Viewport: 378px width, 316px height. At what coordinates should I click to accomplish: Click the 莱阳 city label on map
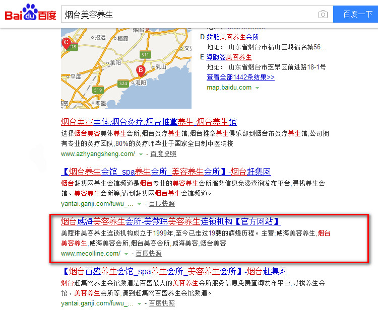coord(115,63)
